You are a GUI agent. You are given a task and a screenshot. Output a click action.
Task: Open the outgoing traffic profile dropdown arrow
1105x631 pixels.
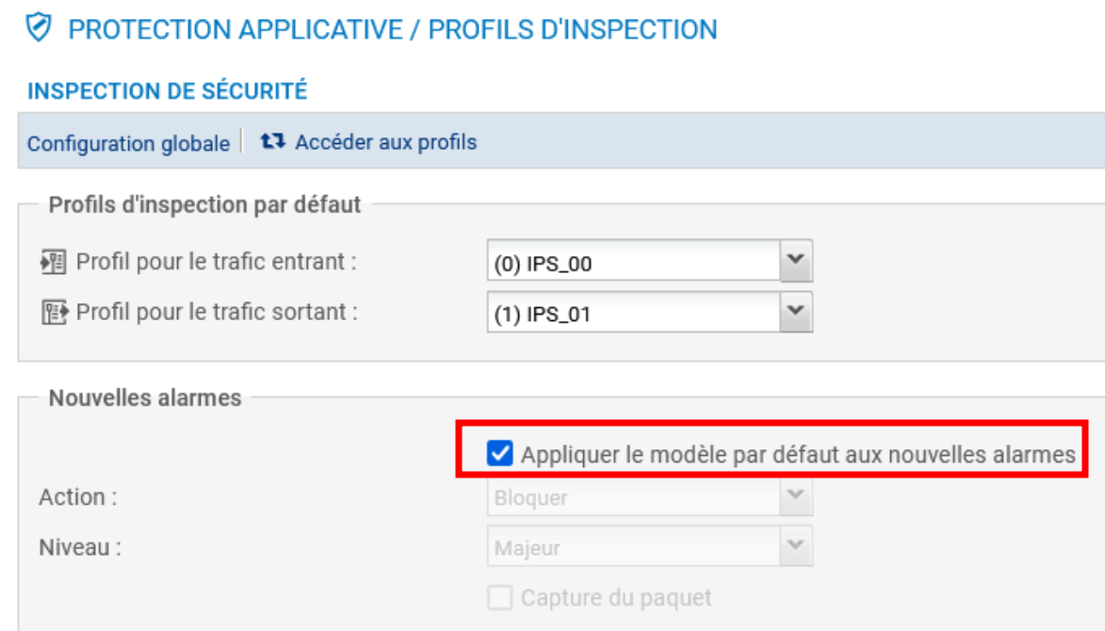click(x=796, y=312)
